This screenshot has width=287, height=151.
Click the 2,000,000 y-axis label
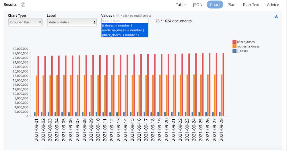[21, 112]
